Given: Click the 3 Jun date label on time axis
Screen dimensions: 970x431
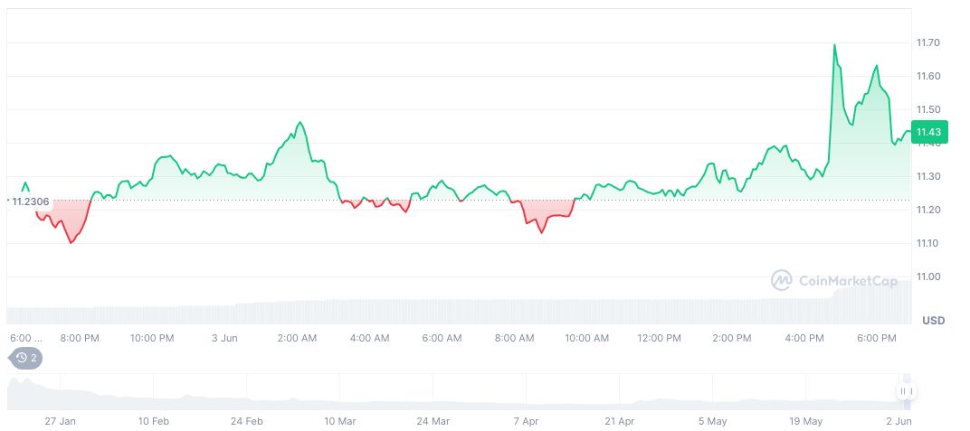Looking at the screenshot, I should [x=224, y=338].
